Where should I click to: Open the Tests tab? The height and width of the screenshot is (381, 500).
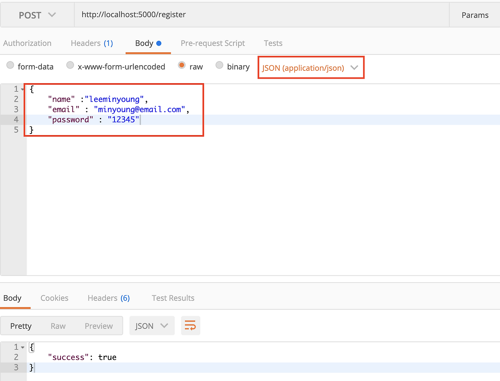point(273,43)
